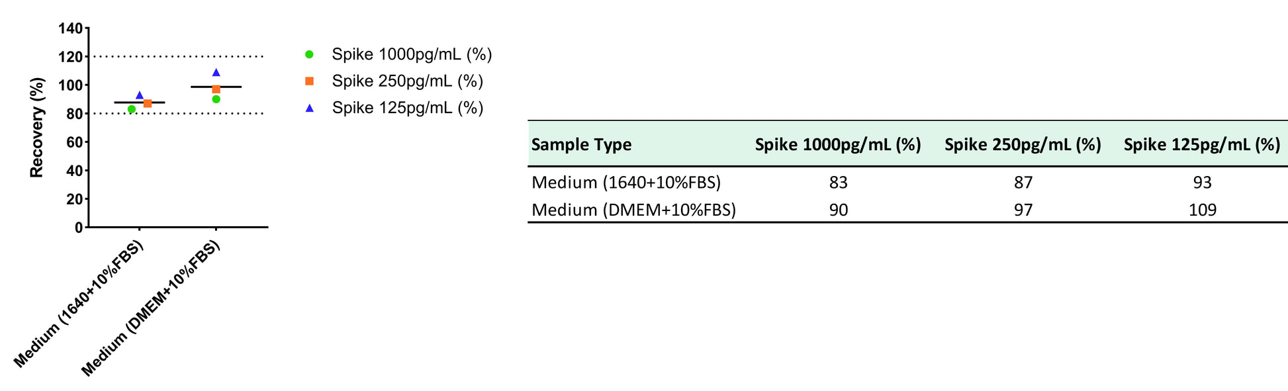Select the Medium (1640+10%FBS) table row label
The image size is (1288, 391).
click(626, 182)
